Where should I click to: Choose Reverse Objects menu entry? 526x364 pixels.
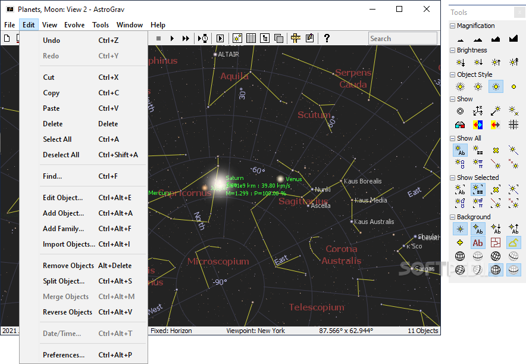tap(83, 312)
